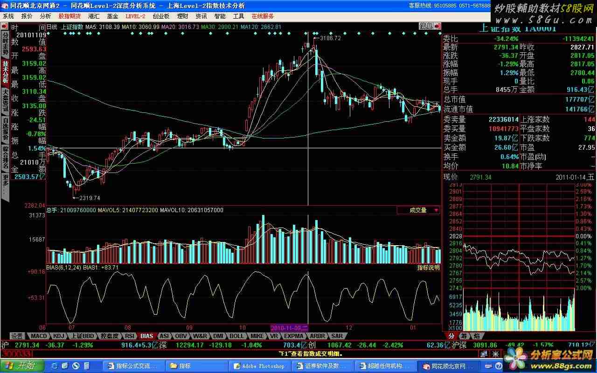Open the 系统 menu
Viewport: 597px width, 373px height.
(8, 16)
